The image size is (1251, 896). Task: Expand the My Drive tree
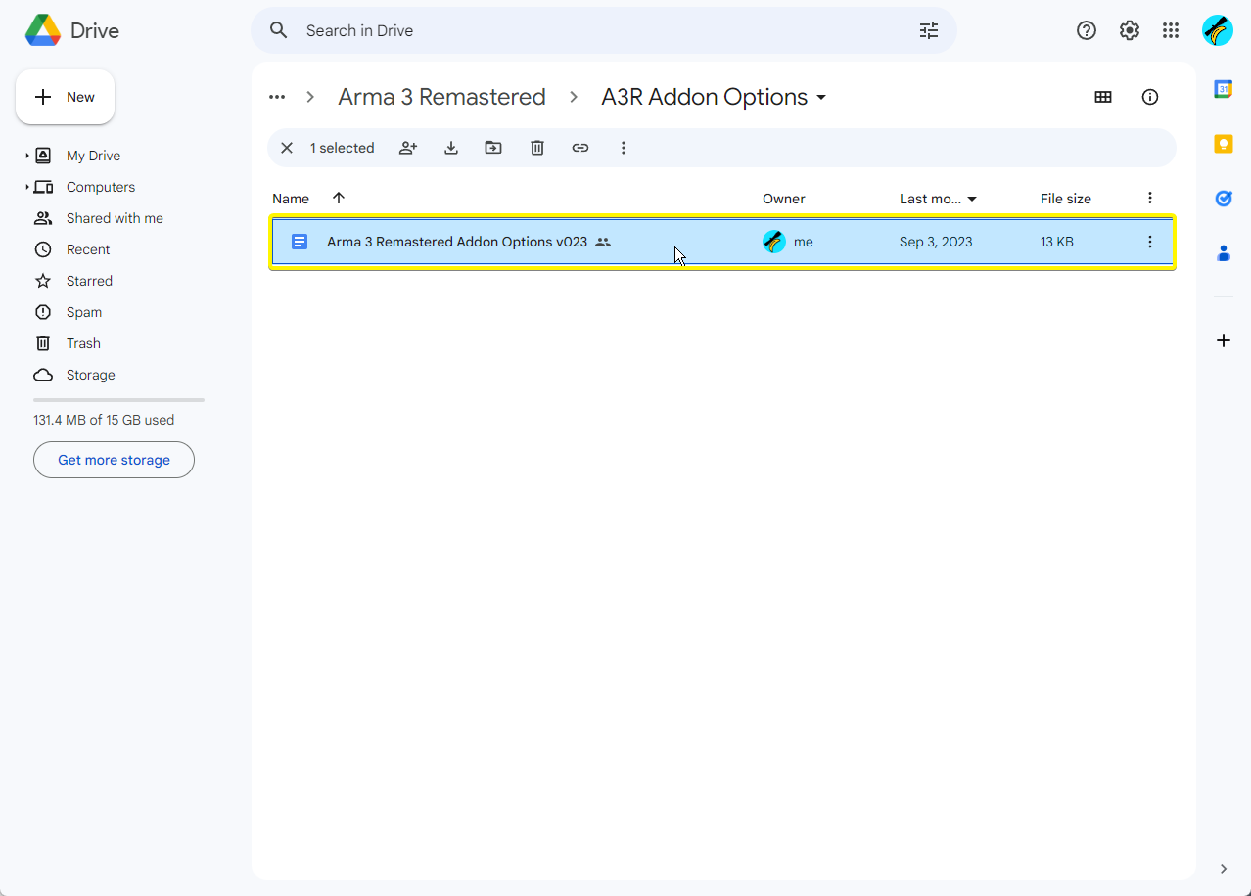click(x=27, y=156)
